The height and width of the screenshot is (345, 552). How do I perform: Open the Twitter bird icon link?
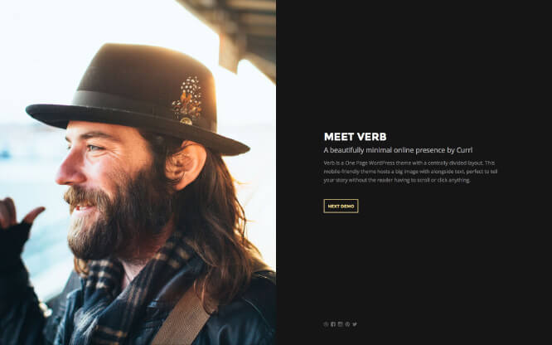pos(355,324)
